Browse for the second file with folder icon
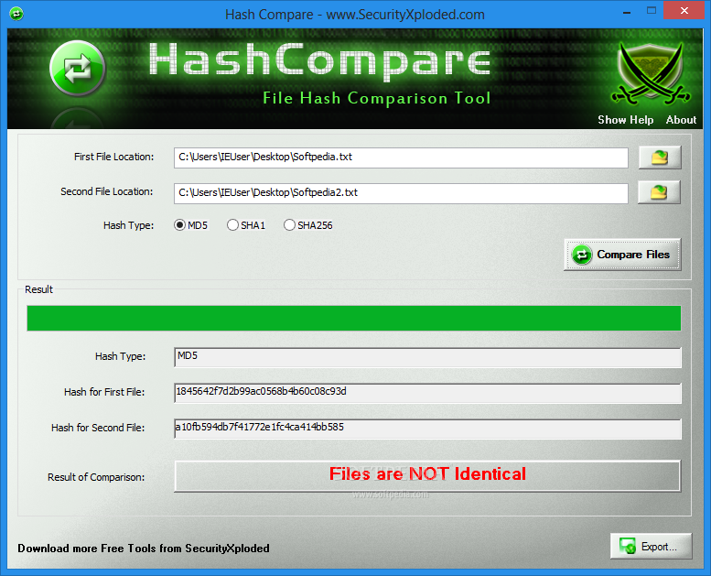711x576 pixels. coord(659,192)
